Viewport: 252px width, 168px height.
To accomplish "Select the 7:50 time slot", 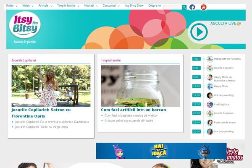I will pos(197,59).
